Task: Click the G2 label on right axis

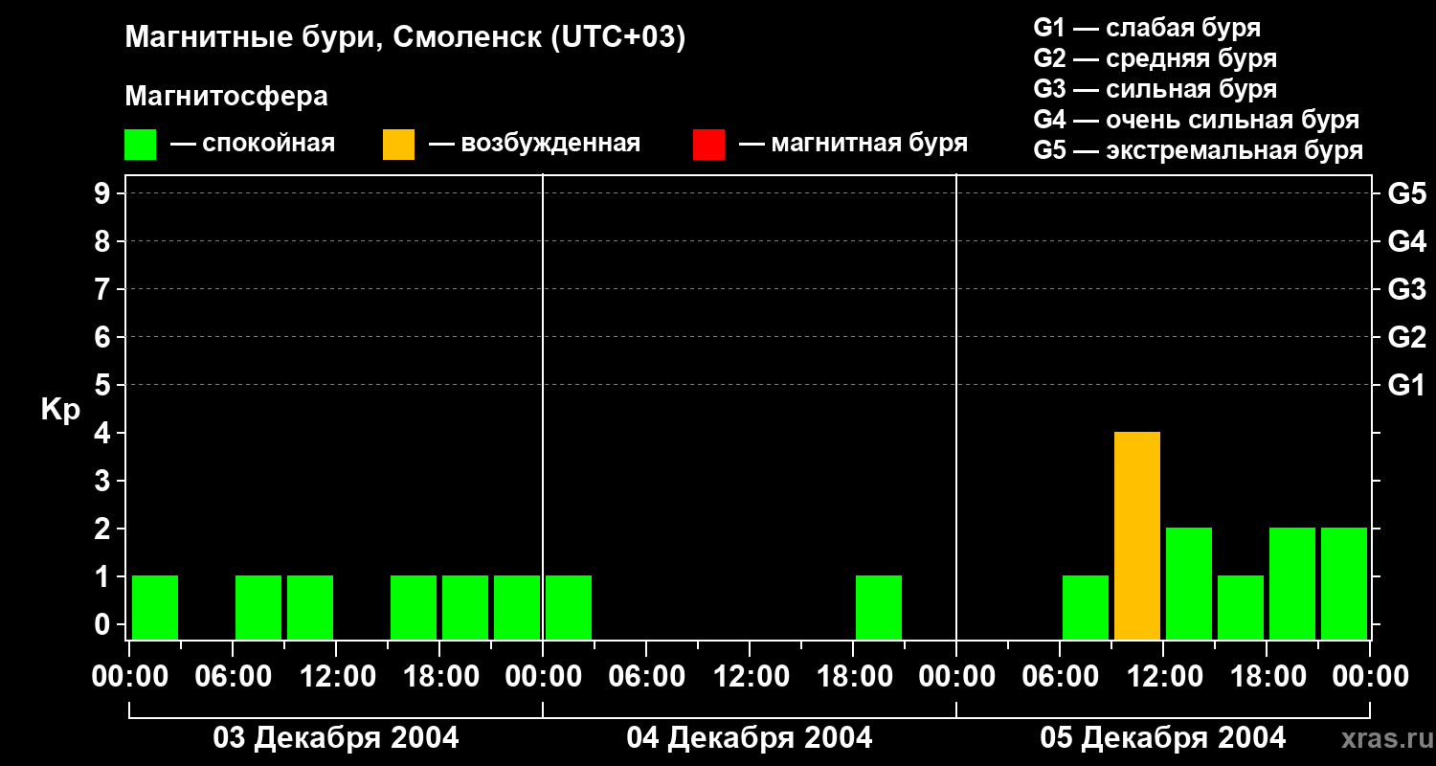Action: (1406, 337)
